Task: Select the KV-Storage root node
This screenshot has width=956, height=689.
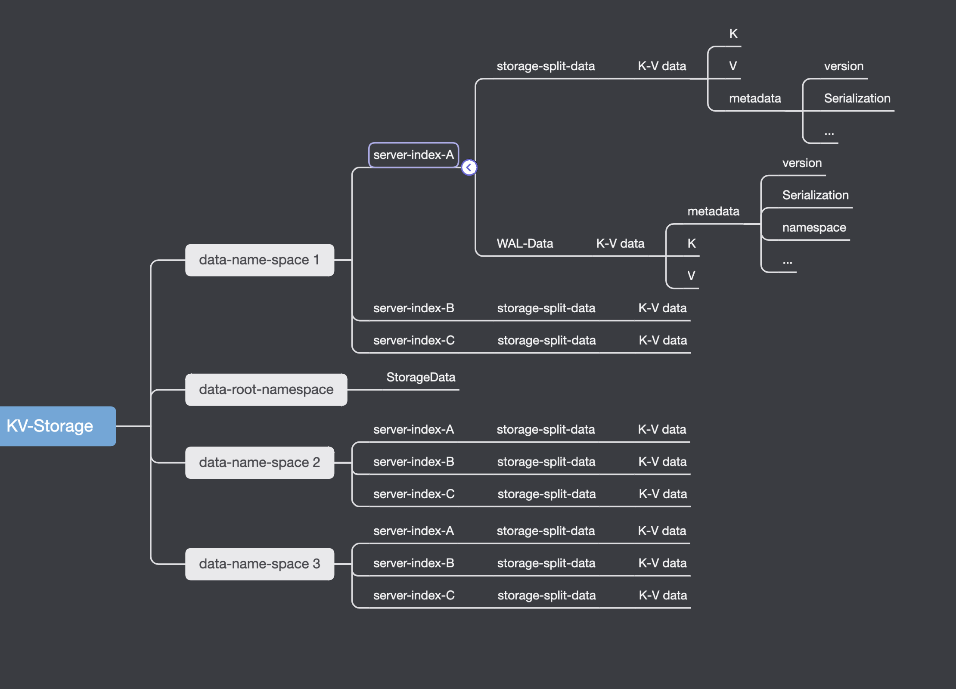Action: [x=50, y=426]
